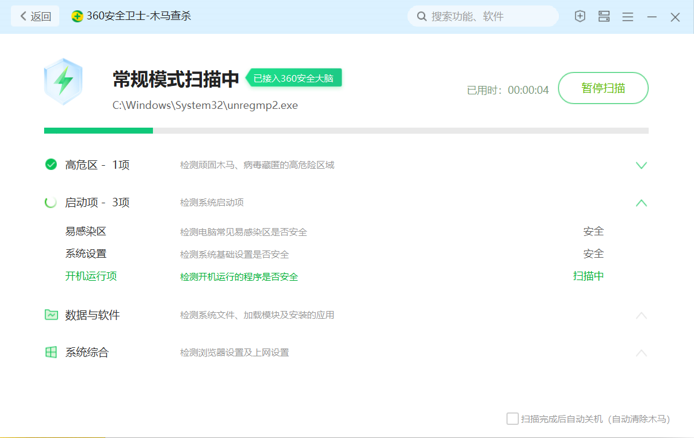Click the 数据与软件 folder icon
The width and height of the screenshot is (694, 438).
[51, 315]
